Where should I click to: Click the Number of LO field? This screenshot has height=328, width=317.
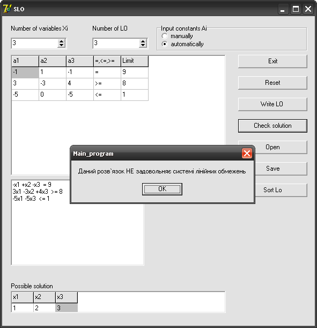(x=116, y=43)
